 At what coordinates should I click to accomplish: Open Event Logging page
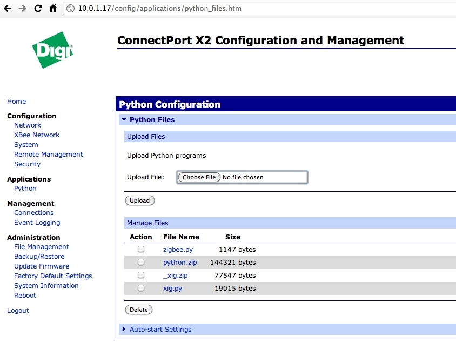pos(37,223)
